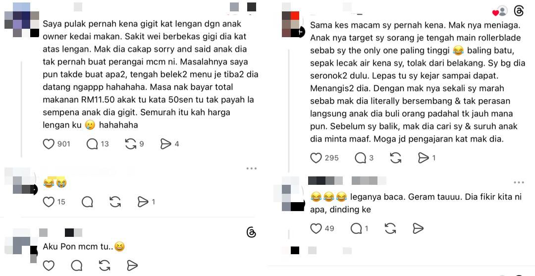Repost the rollerblade story post
The image size is (535, 276).
(x=395, y=158)
